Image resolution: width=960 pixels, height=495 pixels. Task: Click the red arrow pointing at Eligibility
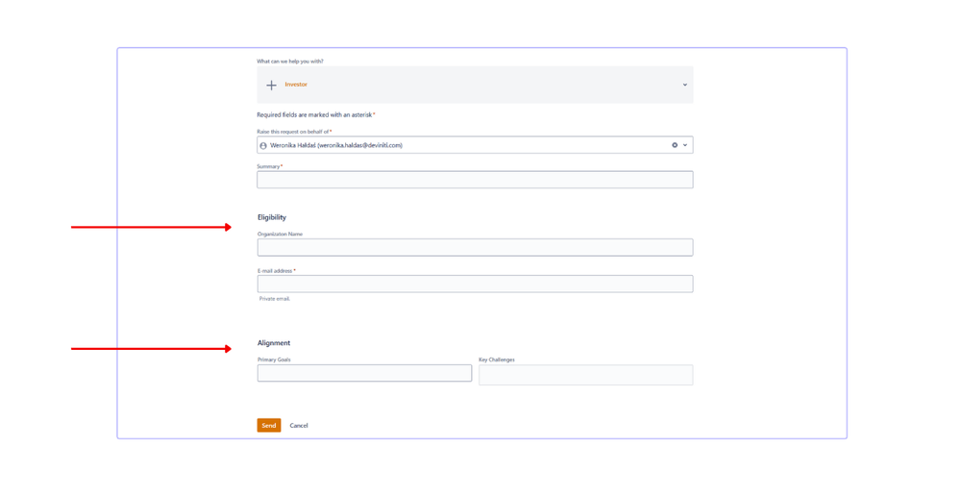(x=151, y=227)
